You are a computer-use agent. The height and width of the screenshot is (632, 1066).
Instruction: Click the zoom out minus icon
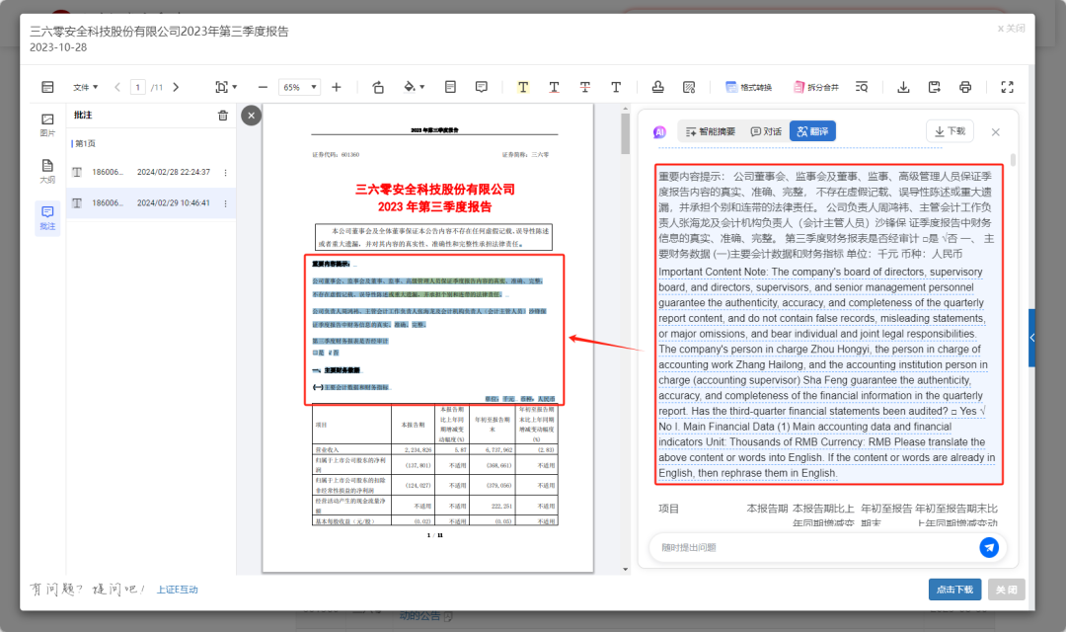pos(263,87)
